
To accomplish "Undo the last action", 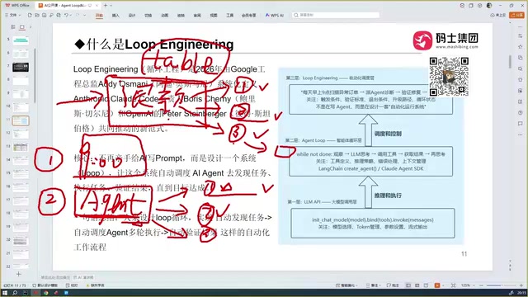I will 66,15.
